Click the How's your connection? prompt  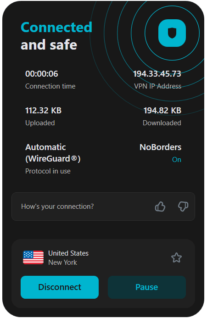(57, 206)
